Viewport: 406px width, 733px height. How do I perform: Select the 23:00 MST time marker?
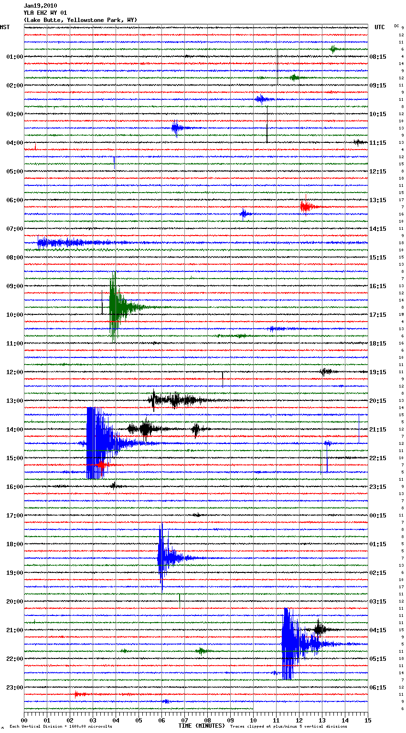pos(14,688)
